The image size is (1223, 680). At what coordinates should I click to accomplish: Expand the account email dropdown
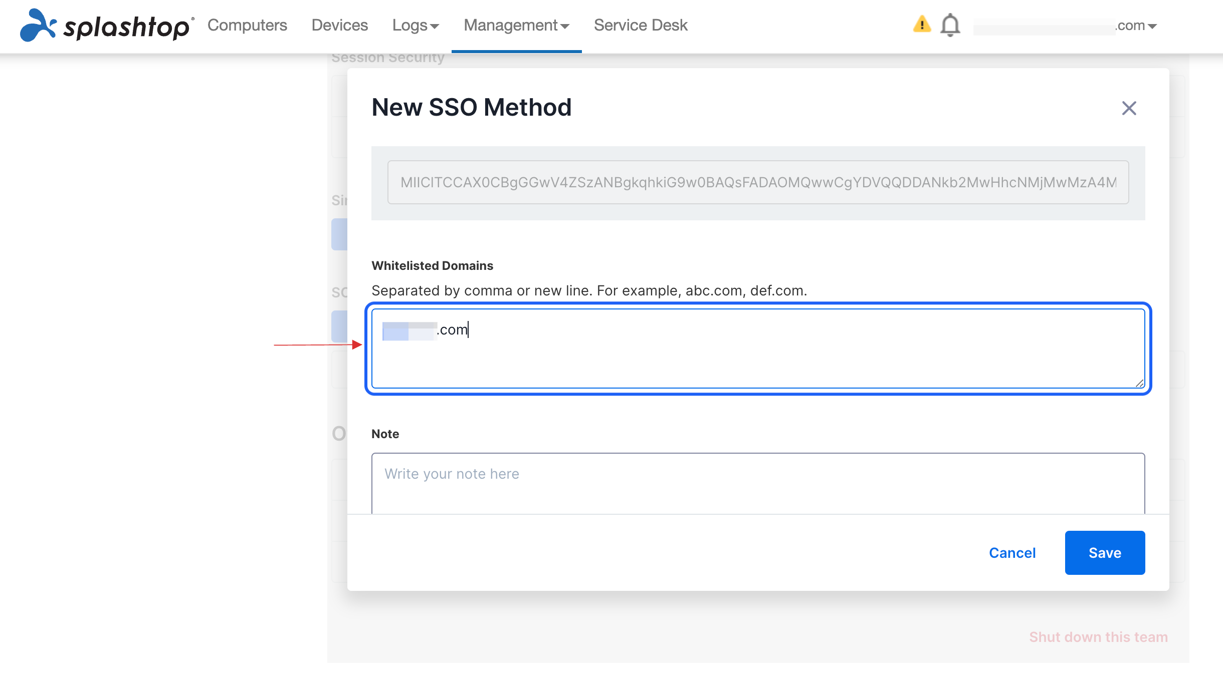coord(1065,26)
